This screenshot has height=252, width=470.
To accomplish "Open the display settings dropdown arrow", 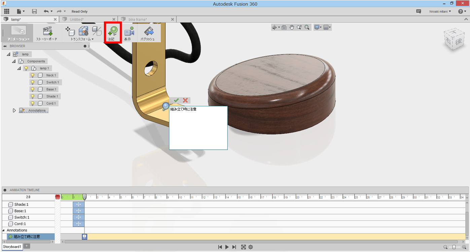I will [x=321, y=27].
